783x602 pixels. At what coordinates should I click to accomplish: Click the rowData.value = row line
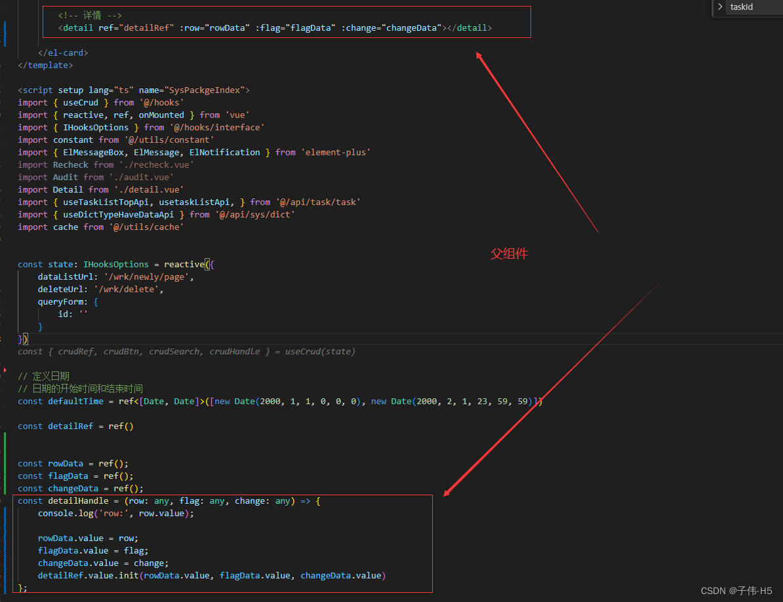click(x=89, y=538)
